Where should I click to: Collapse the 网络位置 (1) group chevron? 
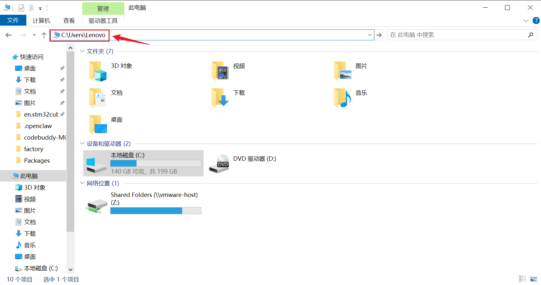[82, 183]
